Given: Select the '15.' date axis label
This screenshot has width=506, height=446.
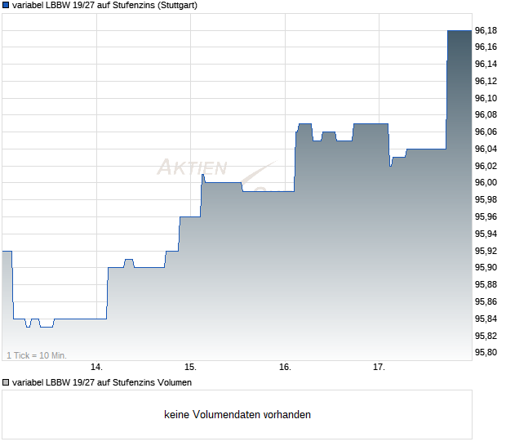Looking at the screenshot, I should [x=190, y=368].
